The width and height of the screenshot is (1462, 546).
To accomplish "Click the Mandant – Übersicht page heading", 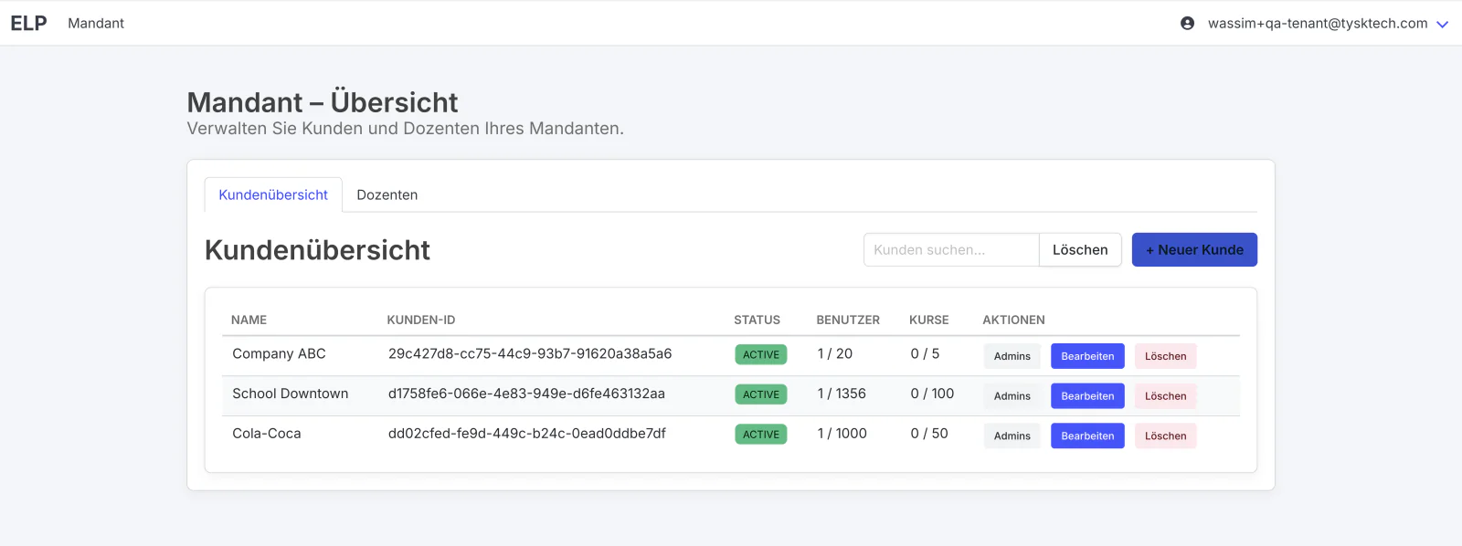I will point(323,102).
